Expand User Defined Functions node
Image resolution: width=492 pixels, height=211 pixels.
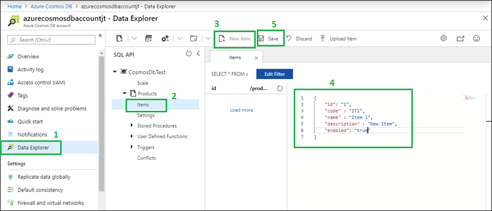(132, 136)
